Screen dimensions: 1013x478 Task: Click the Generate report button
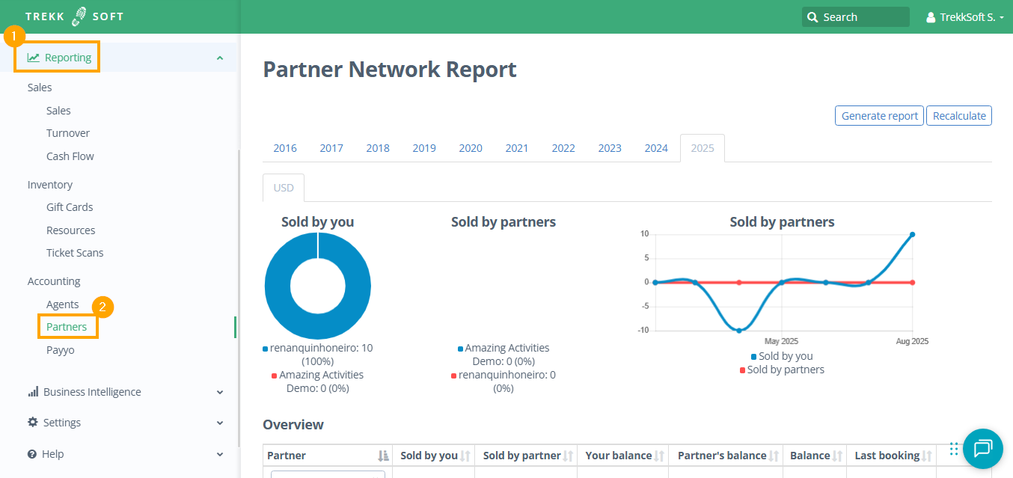pos(879,116)
